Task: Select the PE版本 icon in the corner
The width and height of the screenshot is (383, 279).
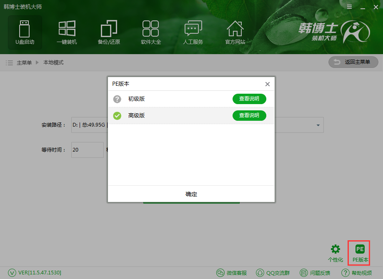Action: (x=358, y=252)
